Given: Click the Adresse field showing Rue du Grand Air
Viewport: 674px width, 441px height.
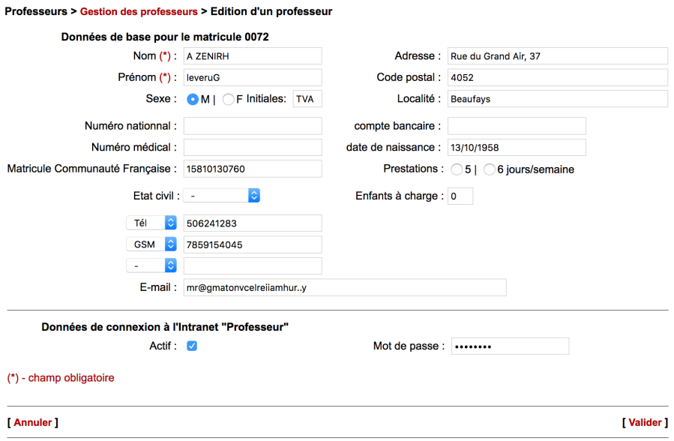Looking at the screenshot, I should pyautogui.click(x=558, y=55).
